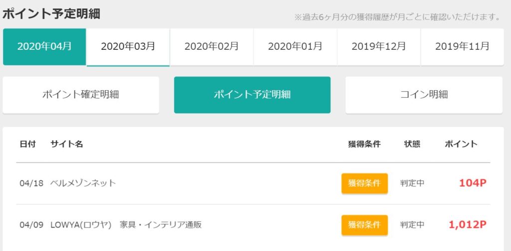View the 2020年01月 history tab

295,47
